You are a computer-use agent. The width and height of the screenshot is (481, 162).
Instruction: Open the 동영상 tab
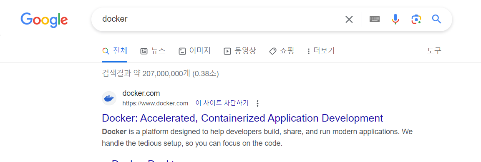[x=239, y=51]
